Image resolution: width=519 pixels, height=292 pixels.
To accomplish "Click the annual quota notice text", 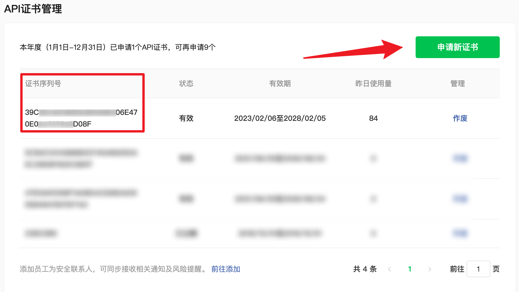I will [118, 47].
